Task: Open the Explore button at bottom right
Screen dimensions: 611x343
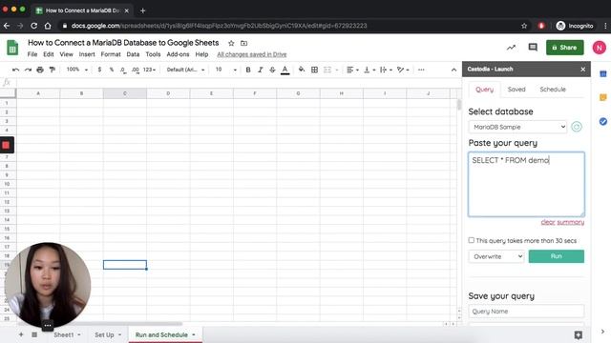Action: click(579, 334)
